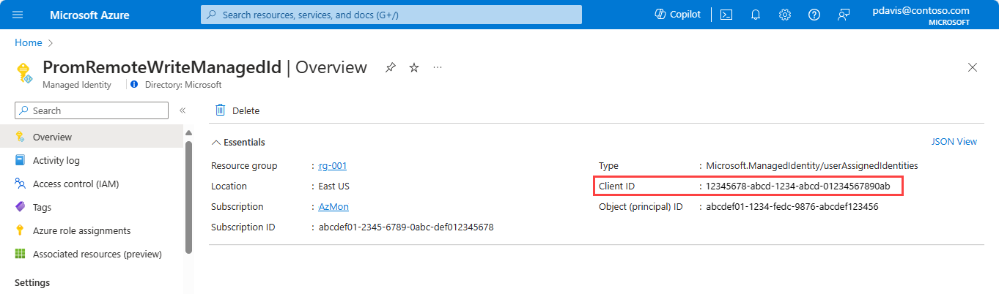The height and width of the screenshot is (294, 999).
Task: Open the pdavis@contoso.com account menu
Action: click(921, 15)
